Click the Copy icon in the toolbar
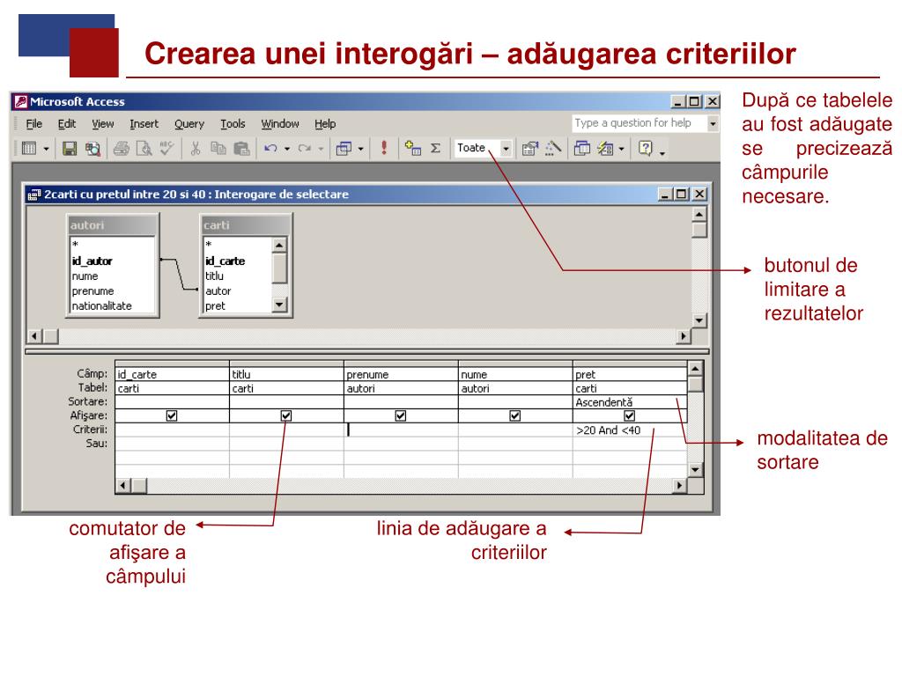This screenshot has height=676, width=902. click(218, 148)
